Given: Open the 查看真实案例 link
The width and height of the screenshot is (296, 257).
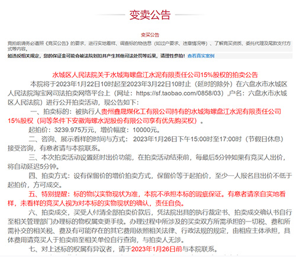Looking at the screenshot, I should 201,56.
